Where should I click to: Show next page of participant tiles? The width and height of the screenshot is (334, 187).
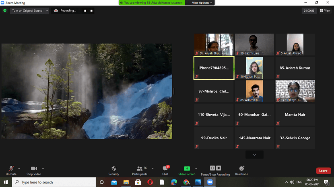coord(254,154)
